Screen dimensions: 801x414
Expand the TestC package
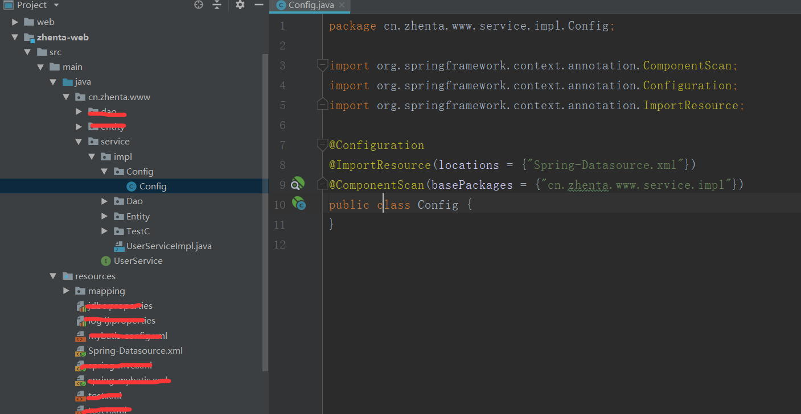[x=105, y=231]
